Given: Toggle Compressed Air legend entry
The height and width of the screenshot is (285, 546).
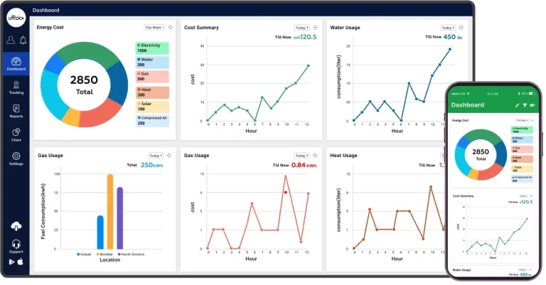Looking at the screenshot, I should click(x=151, y=119).
